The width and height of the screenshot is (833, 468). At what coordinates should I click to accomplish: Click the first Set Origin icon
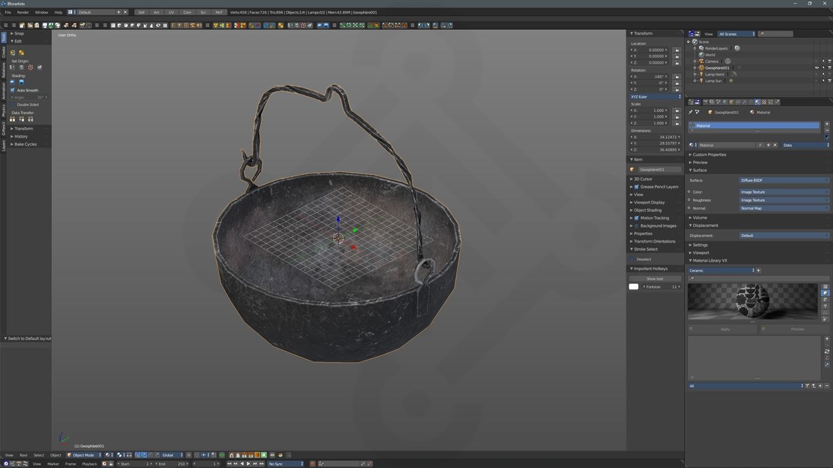[x=12, y=67]
